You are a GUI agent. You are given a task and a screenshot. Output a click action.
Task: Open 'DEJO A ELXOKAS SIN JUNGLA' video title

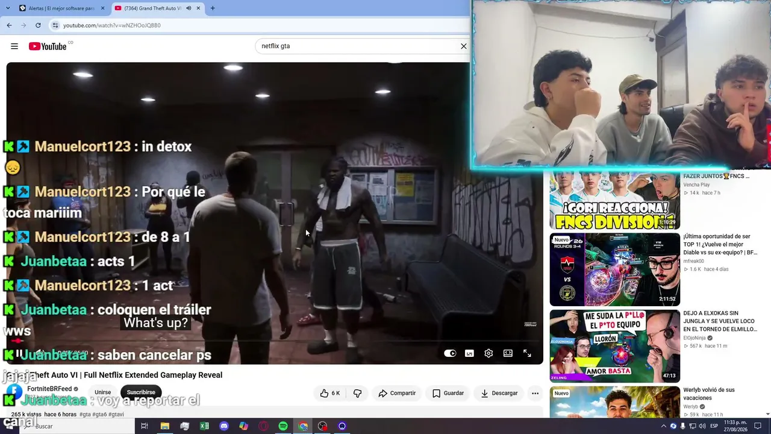tap(720, 321)
